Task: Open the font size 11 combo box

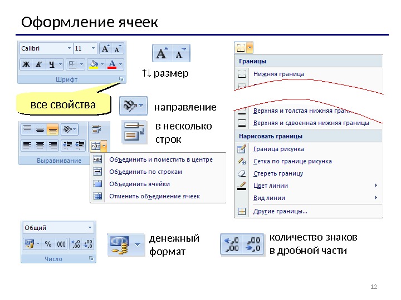Action: (85, 48)
